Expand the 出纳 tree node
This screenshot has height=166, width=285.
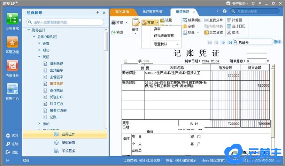tap(39, 124)
